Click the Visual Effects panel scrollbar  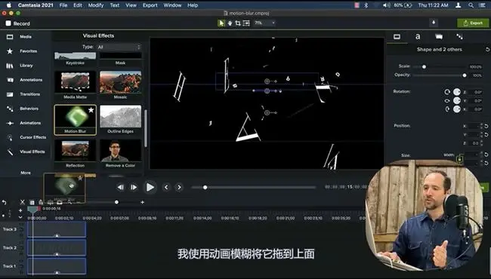[145, 128]
